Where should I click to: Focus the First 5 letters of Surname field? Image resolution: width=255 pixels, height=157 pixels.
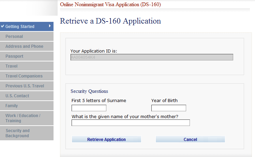(89, 108)
